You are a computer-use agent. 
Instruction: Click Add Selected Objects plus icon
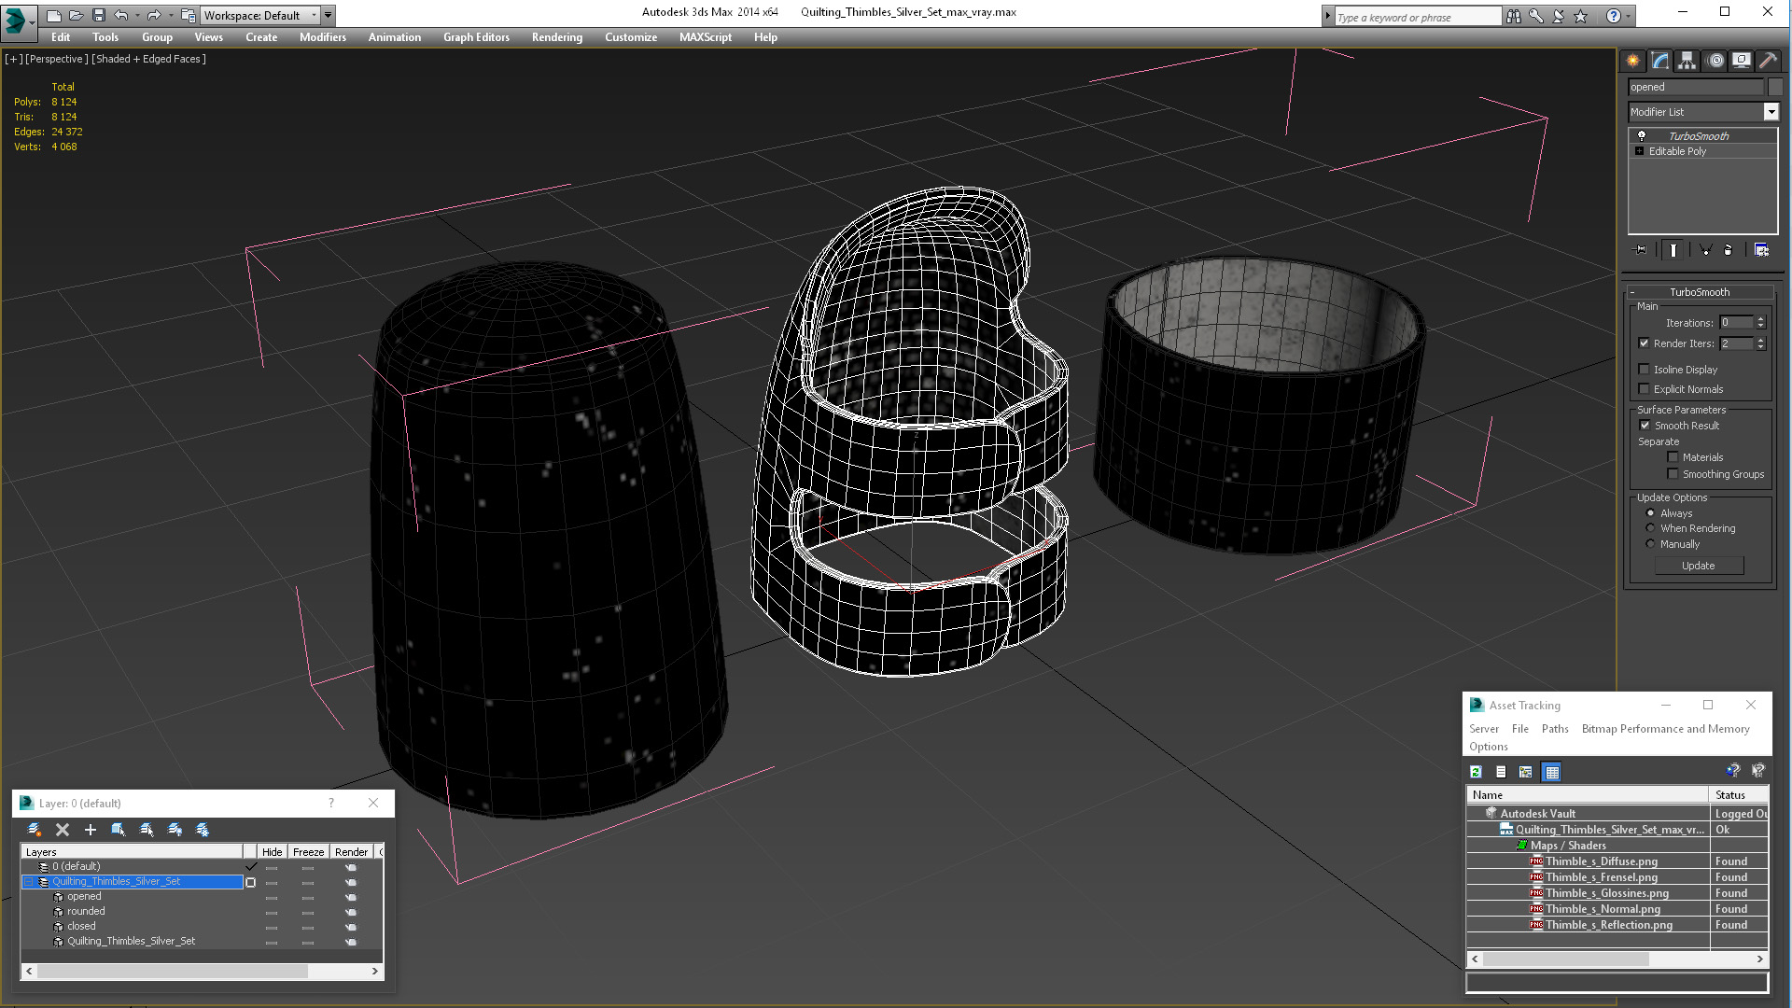click(91, 830)
